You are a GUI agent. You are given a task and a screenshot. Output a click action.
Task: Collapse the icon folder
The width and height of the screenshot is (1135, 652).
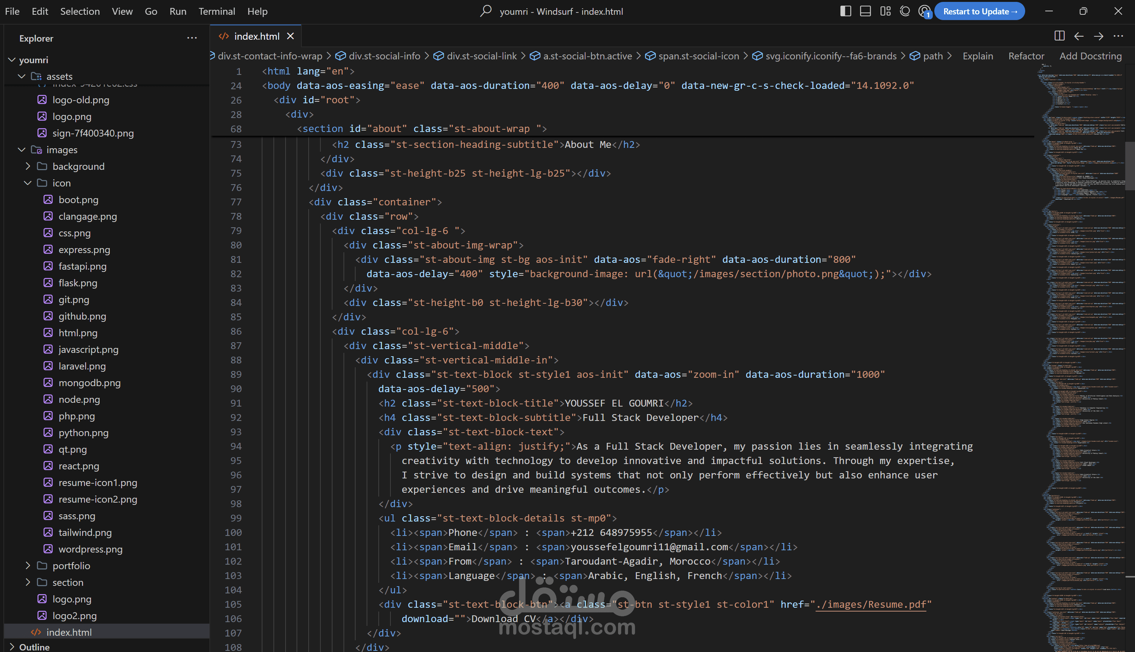(x=28, y=183)
